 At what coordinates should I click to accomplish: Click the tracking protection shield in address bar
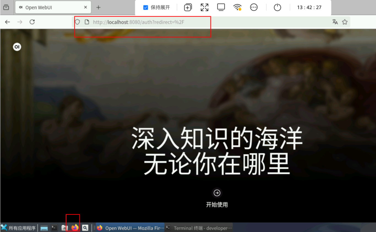click(x=77, y=22)
